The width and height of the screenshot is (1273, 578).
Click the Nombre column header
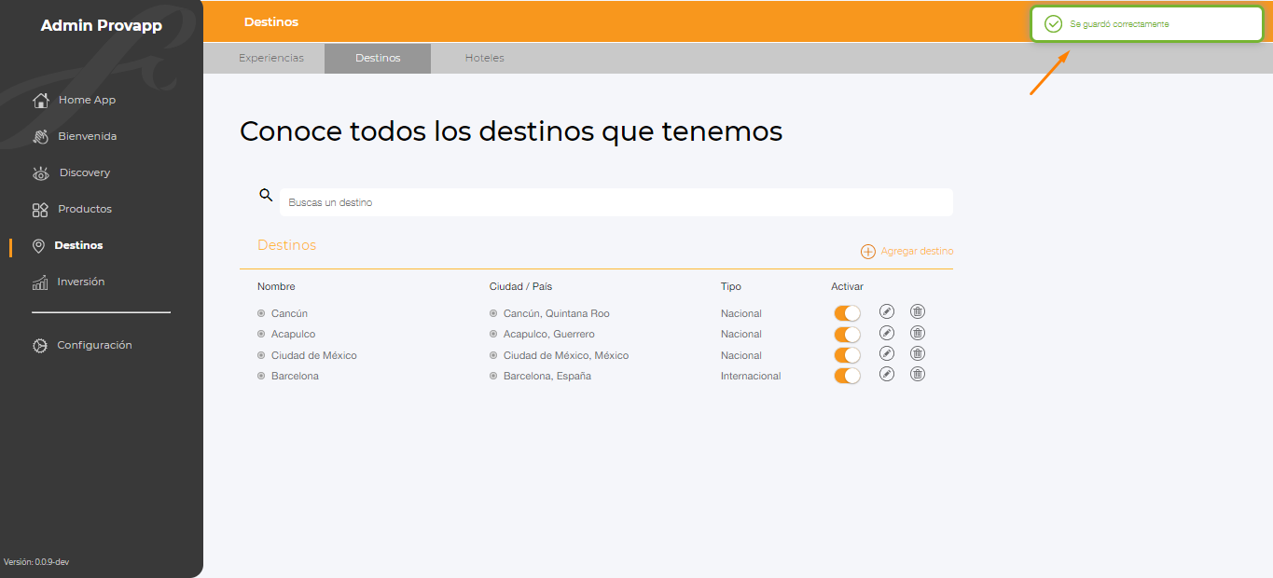point(276,287)
